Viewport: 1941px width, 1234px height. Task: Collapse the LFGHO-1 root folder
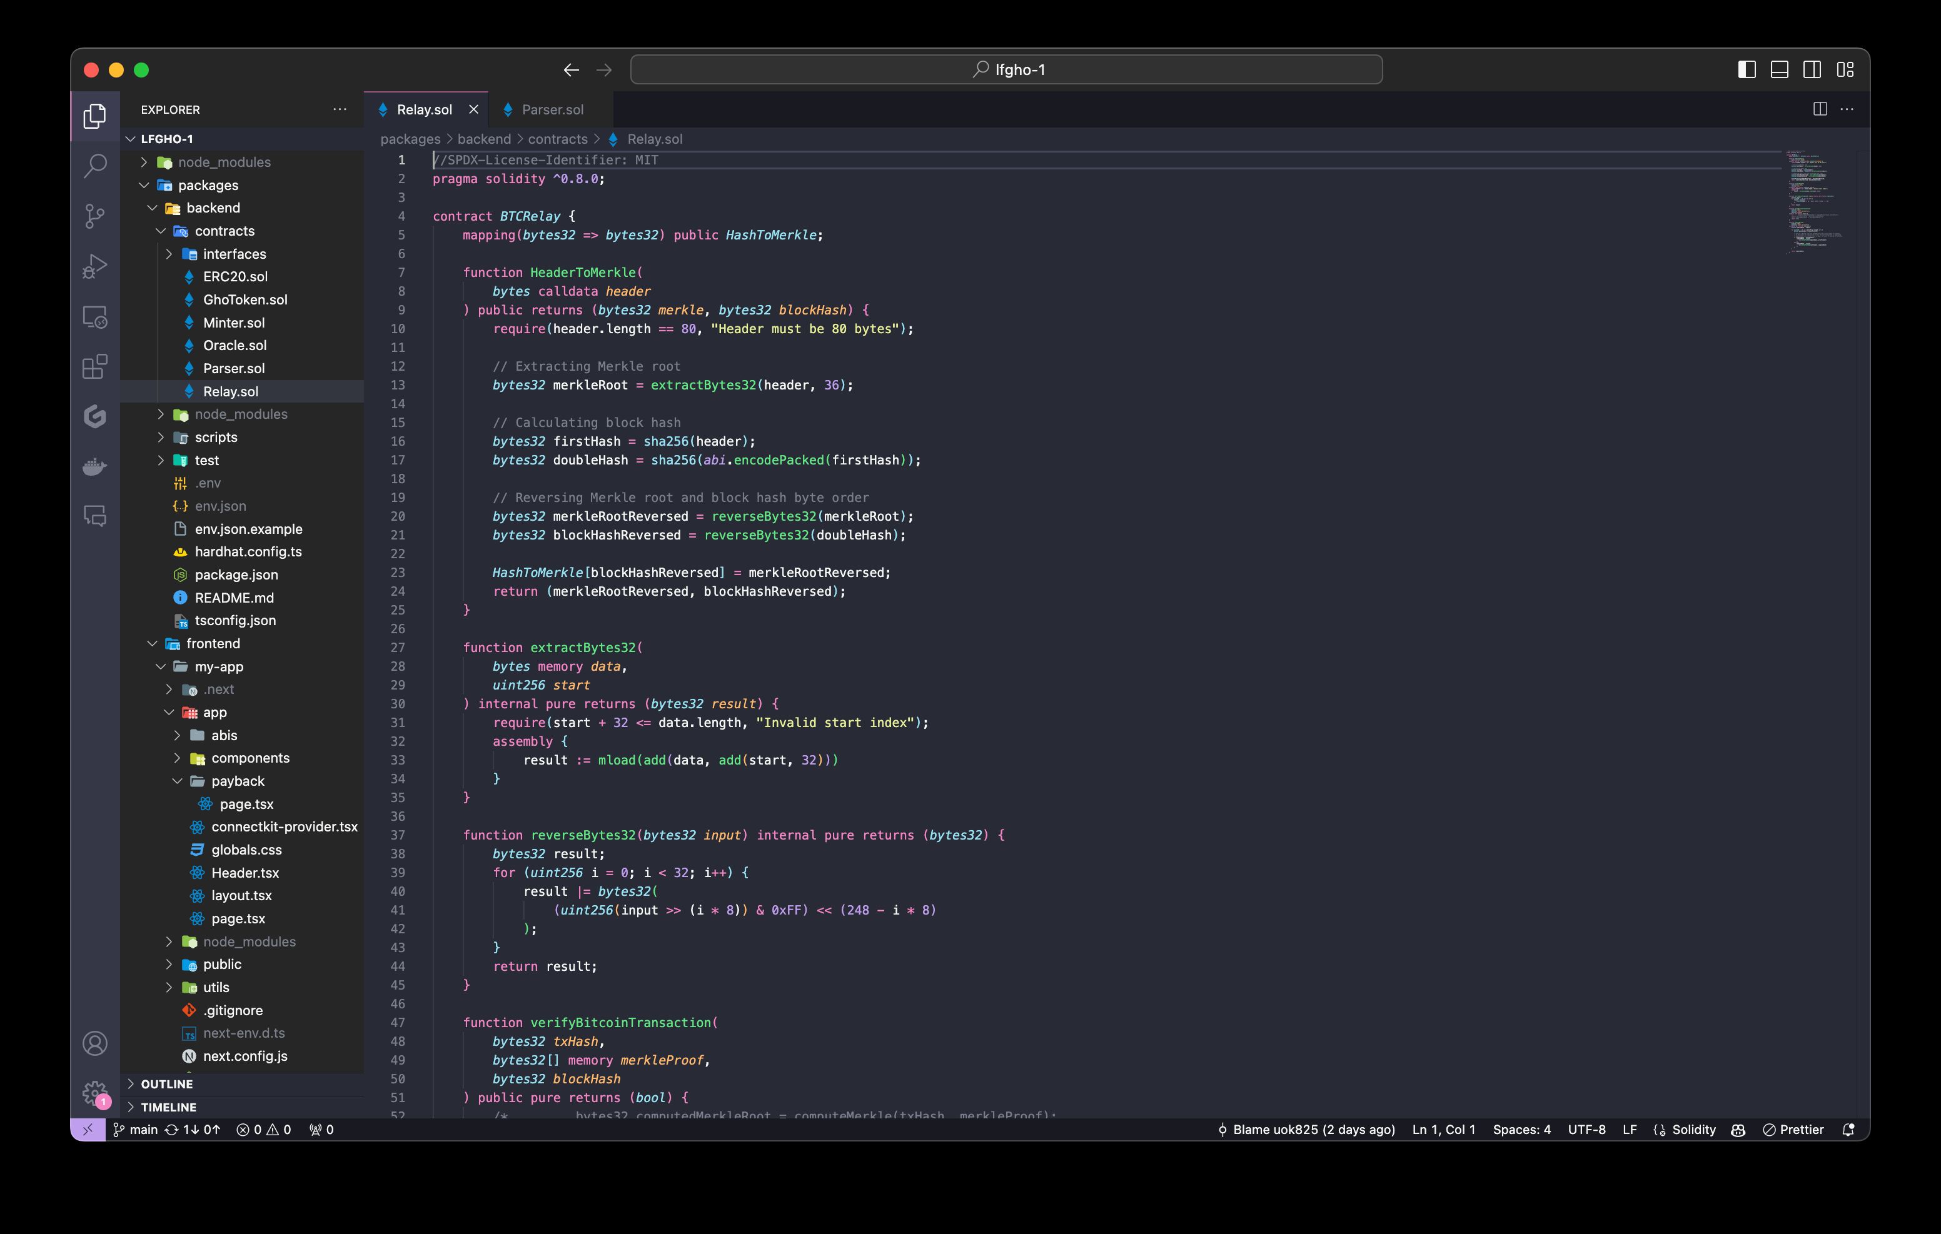point(242,139)
